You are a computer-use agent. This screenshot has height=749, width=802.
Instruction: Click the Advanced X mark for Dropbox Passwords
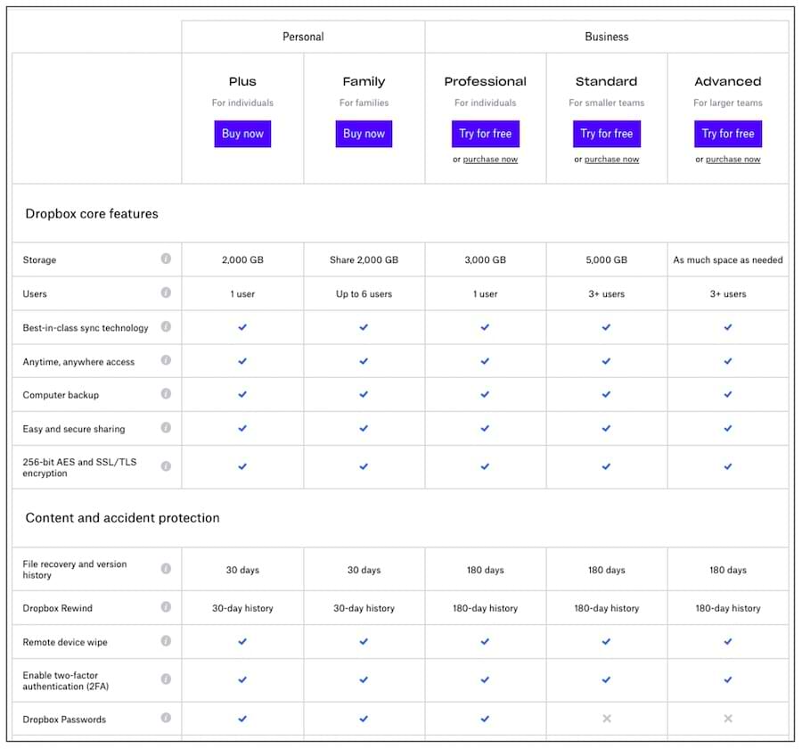point(728,719)
